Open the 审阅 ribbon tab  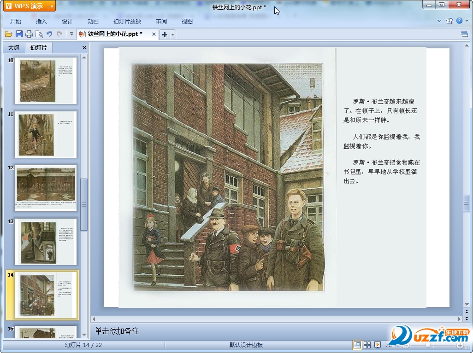[161, 21]
